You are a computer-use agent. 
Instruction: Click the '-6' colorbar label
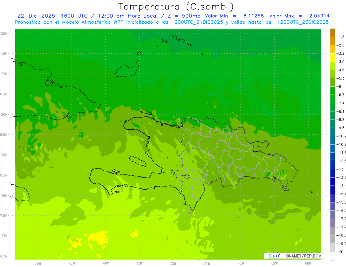click(339, 86)
